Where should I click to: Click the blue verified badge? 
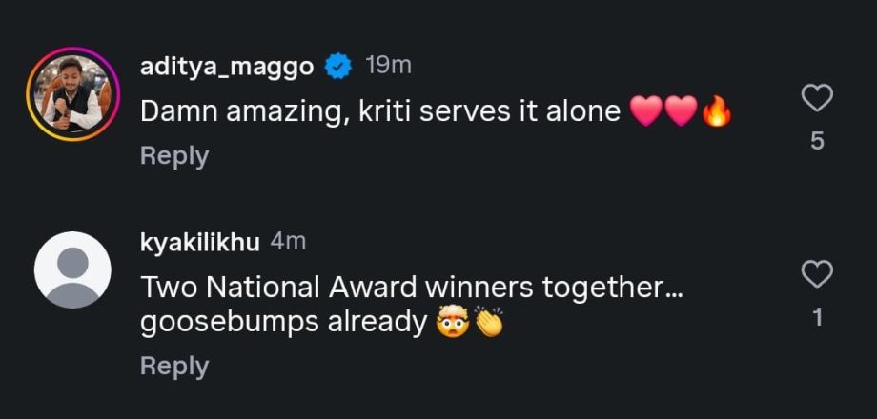(337, 66)
